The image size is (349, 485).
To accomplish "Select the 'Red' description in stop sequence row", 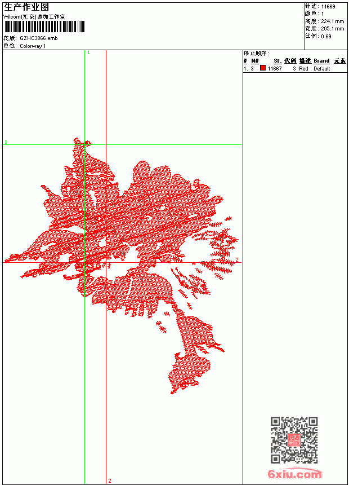I will point(303,69).
